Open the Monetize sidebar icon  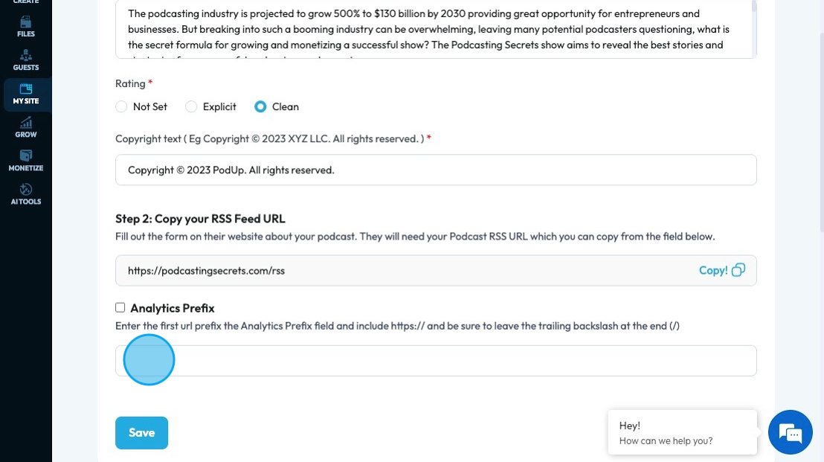coord(26,161)
